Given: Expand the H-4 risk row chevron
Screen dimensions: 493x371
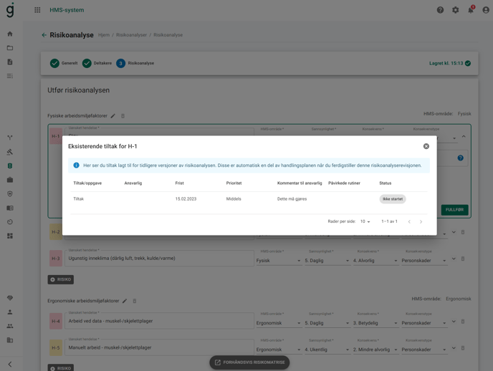Looking at the screenshot, I should coord(454,322).
